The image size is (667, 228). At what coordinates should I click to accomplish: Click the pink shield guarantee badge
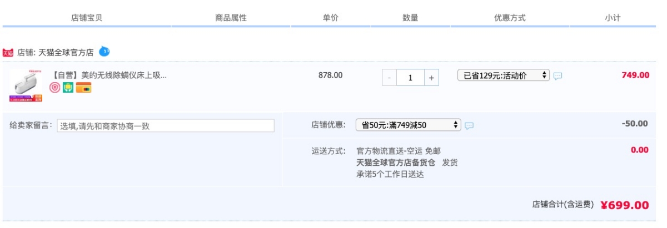click(x=55, y=88)
